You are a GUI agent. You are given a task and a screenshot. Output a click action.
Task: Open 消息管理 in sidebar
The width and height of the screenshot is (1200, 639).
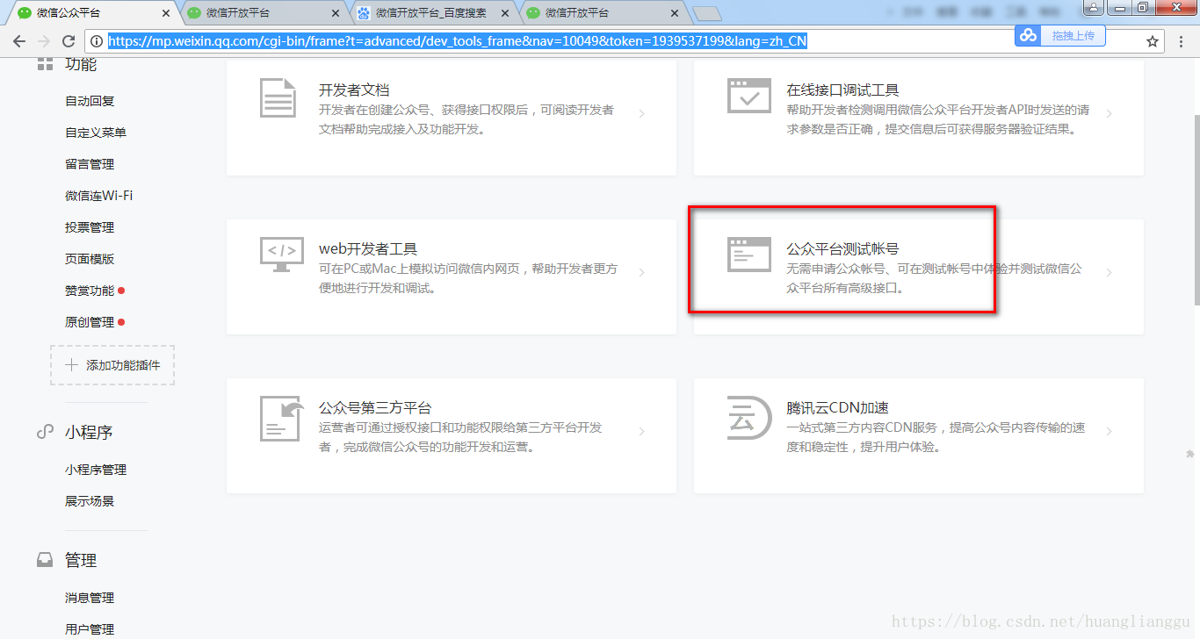click(90, 598)
